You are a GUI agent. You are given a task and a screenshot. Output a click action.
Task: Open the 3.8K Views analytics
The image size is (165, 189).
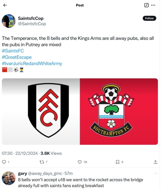pyautogui.click(x=51, y=153)
